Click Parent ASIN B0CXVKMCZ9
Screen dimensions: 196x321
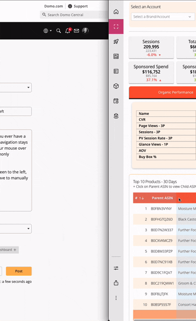[x=162, y=241]
